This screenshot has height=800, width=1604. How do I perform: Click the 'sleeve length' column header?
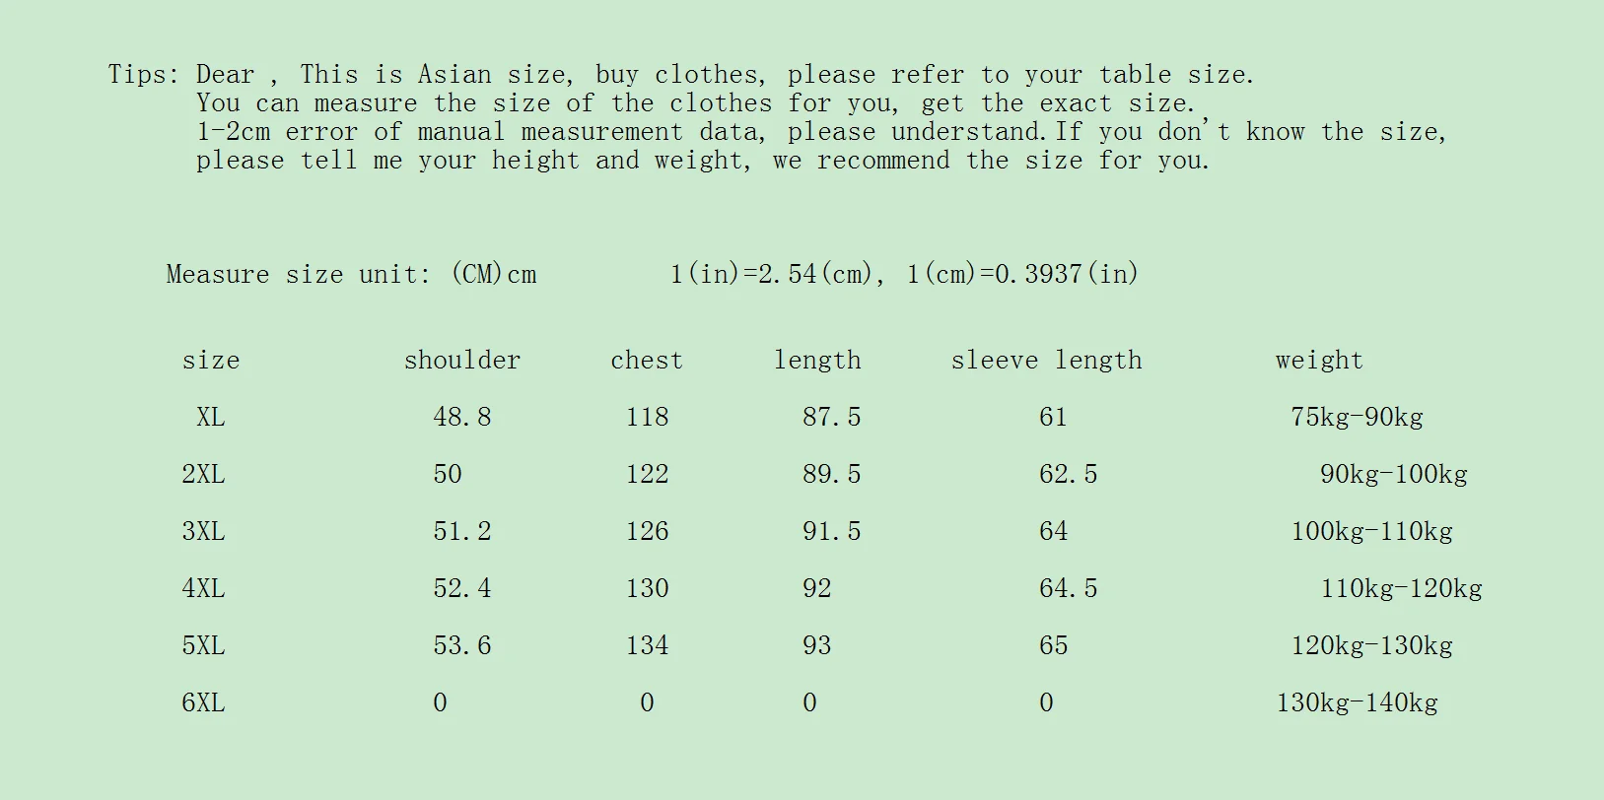tap(1046, 361)
